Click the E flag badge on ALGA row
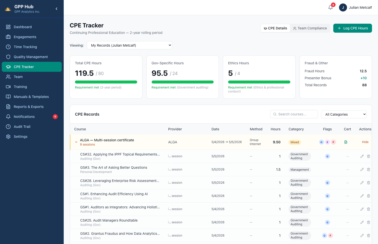 (328, 142)
